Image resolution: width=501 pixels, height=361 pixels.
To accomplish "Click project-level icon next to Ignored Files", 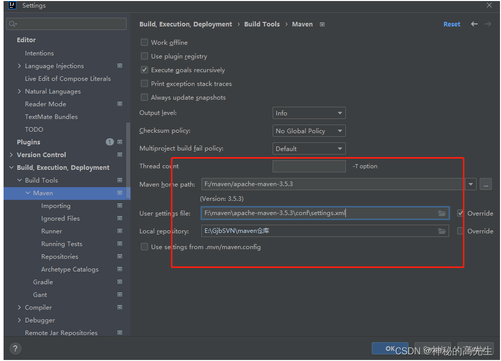I will pos(120,218).
